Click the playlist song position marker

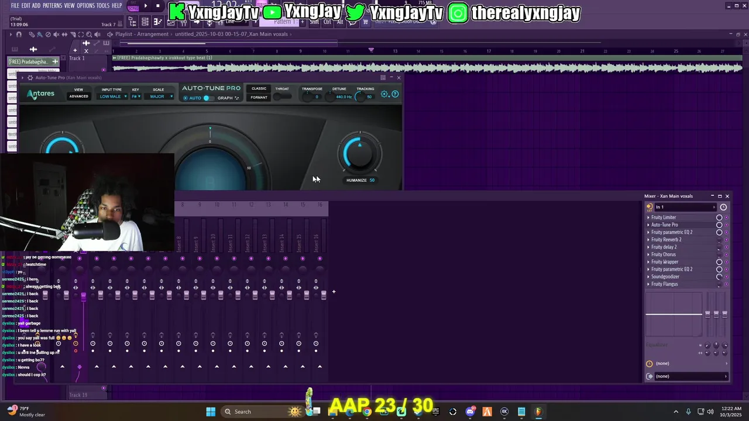[371, 50]
